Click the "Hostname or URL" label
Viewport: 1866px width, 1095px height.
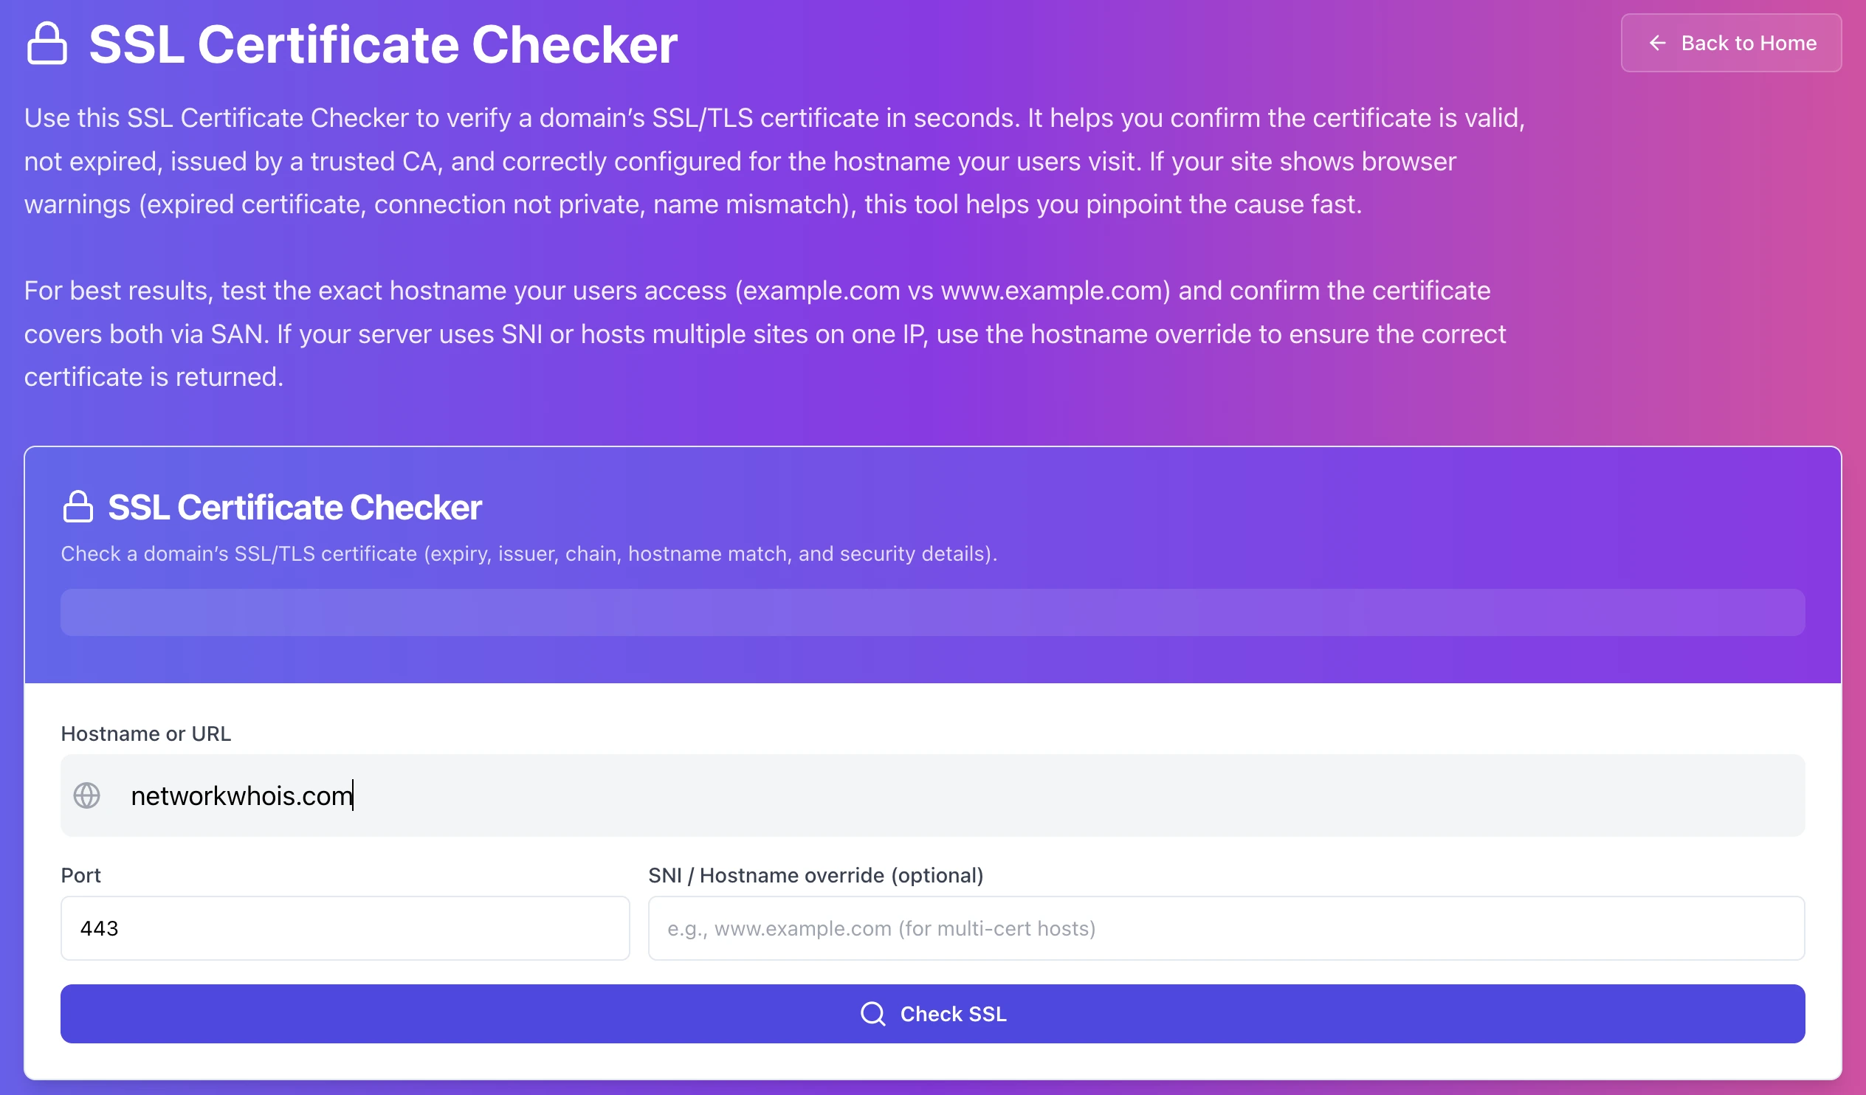[146, 733]
